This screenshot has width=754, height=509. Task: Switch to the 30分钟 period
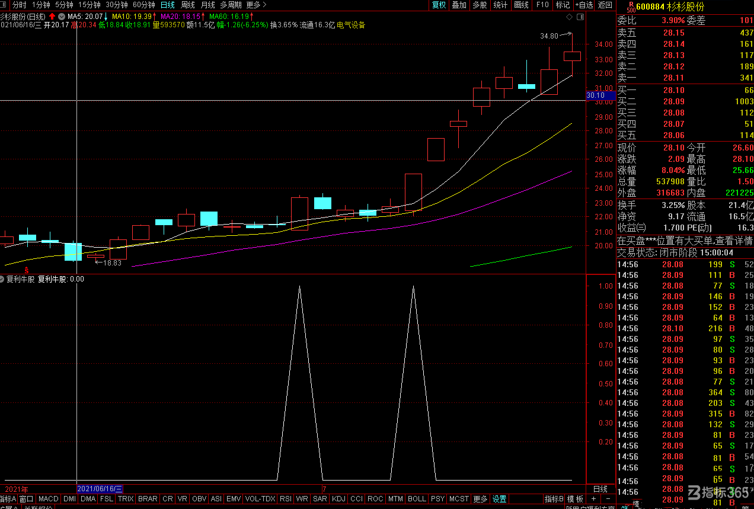pos(117,5)
